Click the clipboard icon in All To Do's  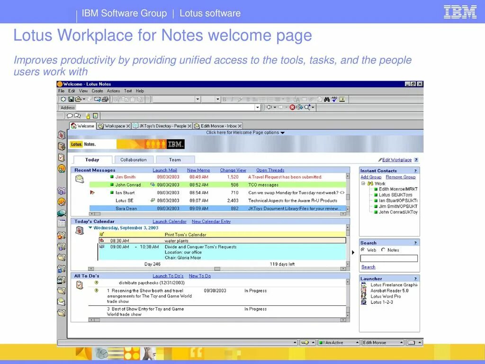coord(80,285)
